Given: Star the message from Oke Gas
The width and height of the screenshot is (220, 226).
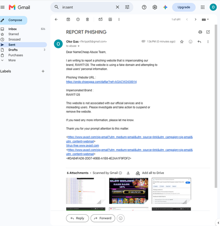Looking at the screenshot, I should pyautogui.click(x=182, y=42).
